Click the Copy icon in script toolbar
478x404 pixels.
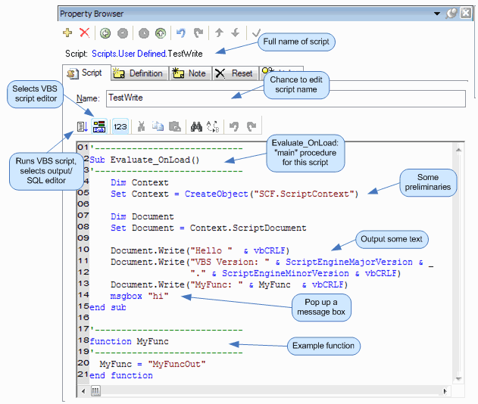coord(158,126)
